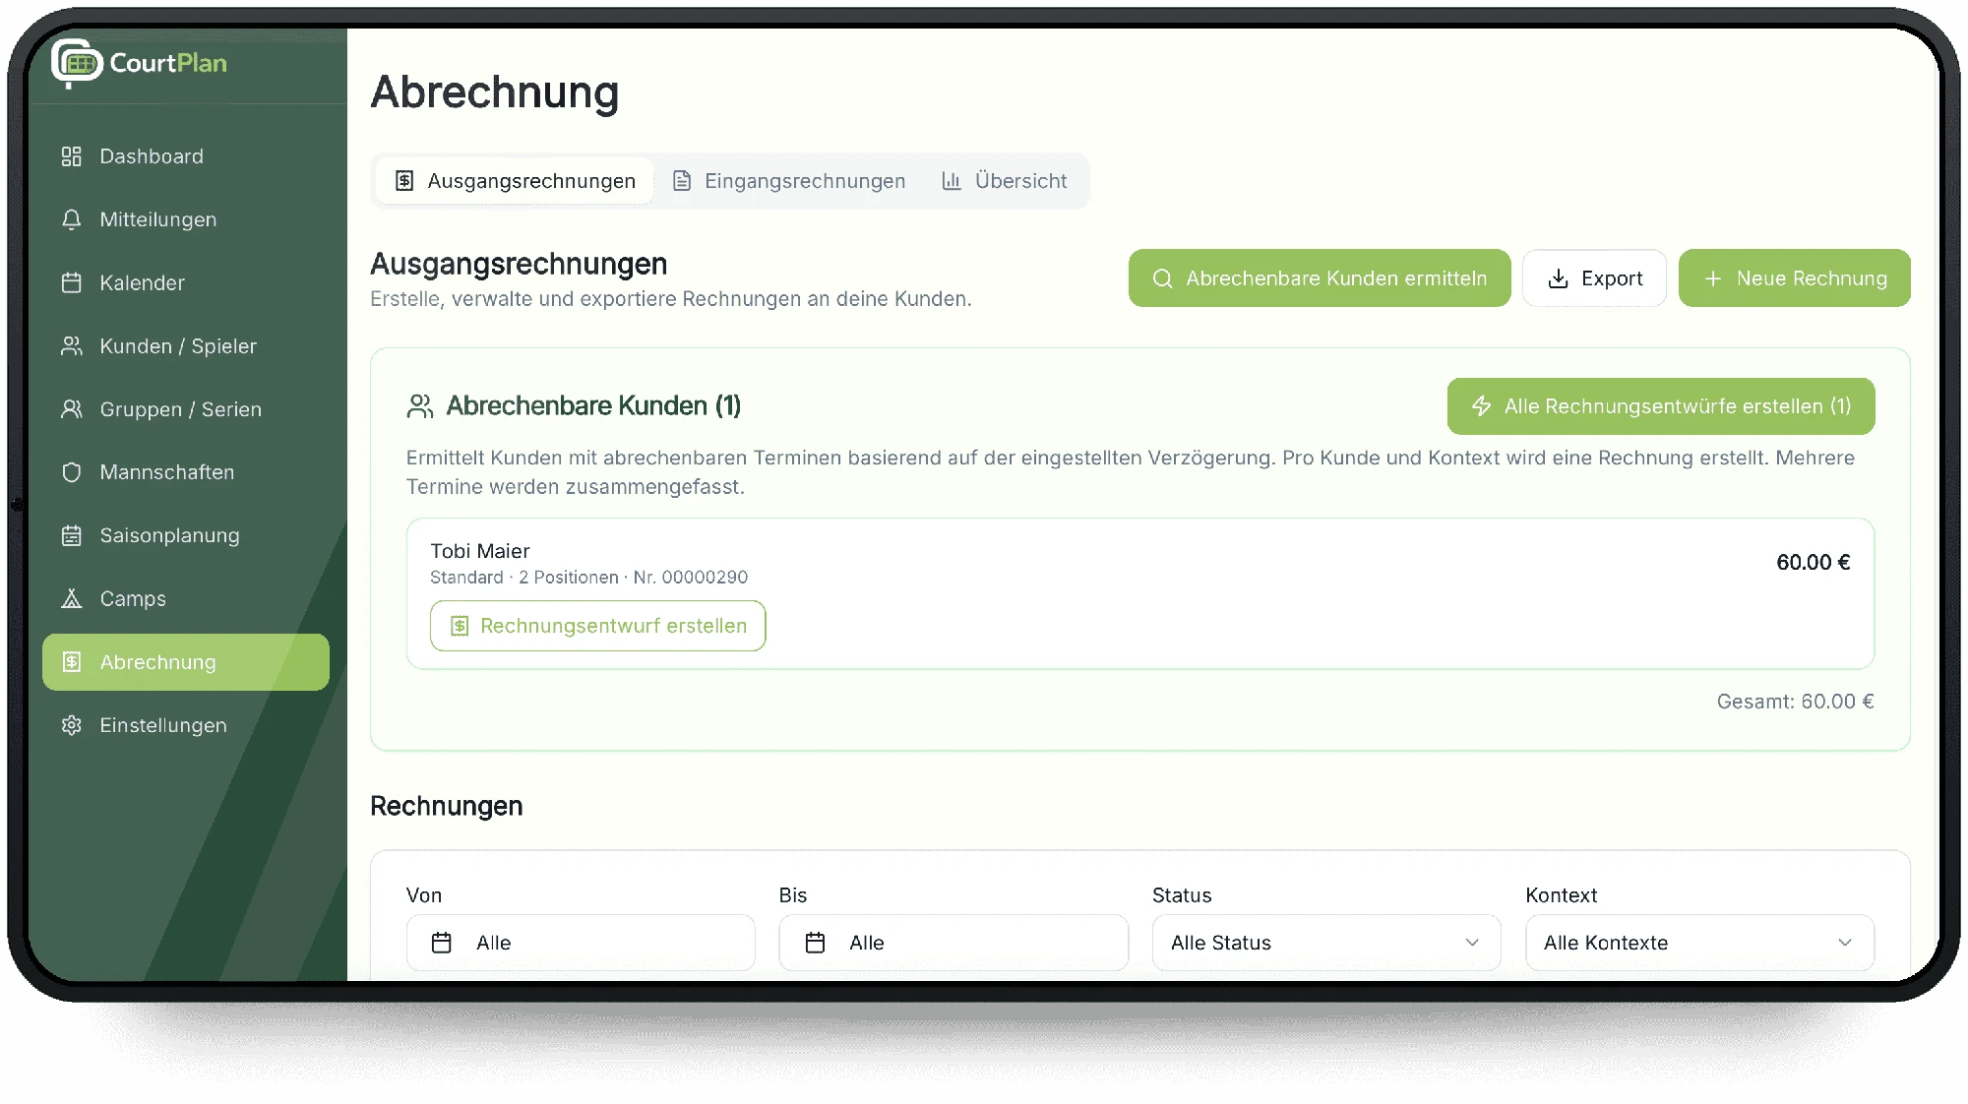Go to Saisonplanung in the sidebar
The height and width of the screenshot is (1104, 1968).
coord(186,535)
